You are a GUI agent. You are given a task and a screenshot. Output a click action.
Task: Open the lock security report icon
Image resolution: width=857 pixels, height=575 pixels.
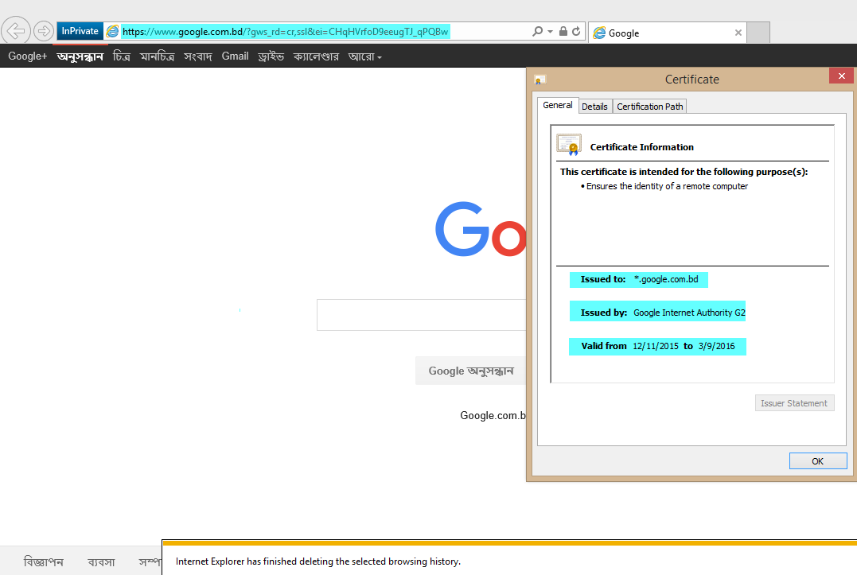tap(563, 31)
